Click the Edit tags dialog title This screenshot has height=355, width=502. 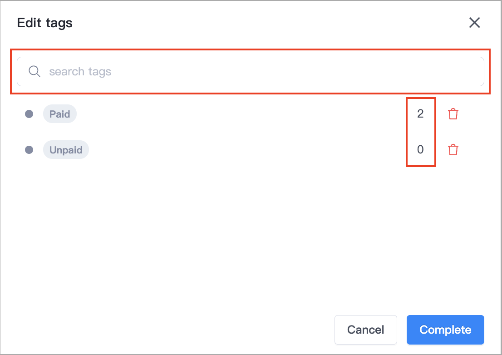click(x=45, y=23)
